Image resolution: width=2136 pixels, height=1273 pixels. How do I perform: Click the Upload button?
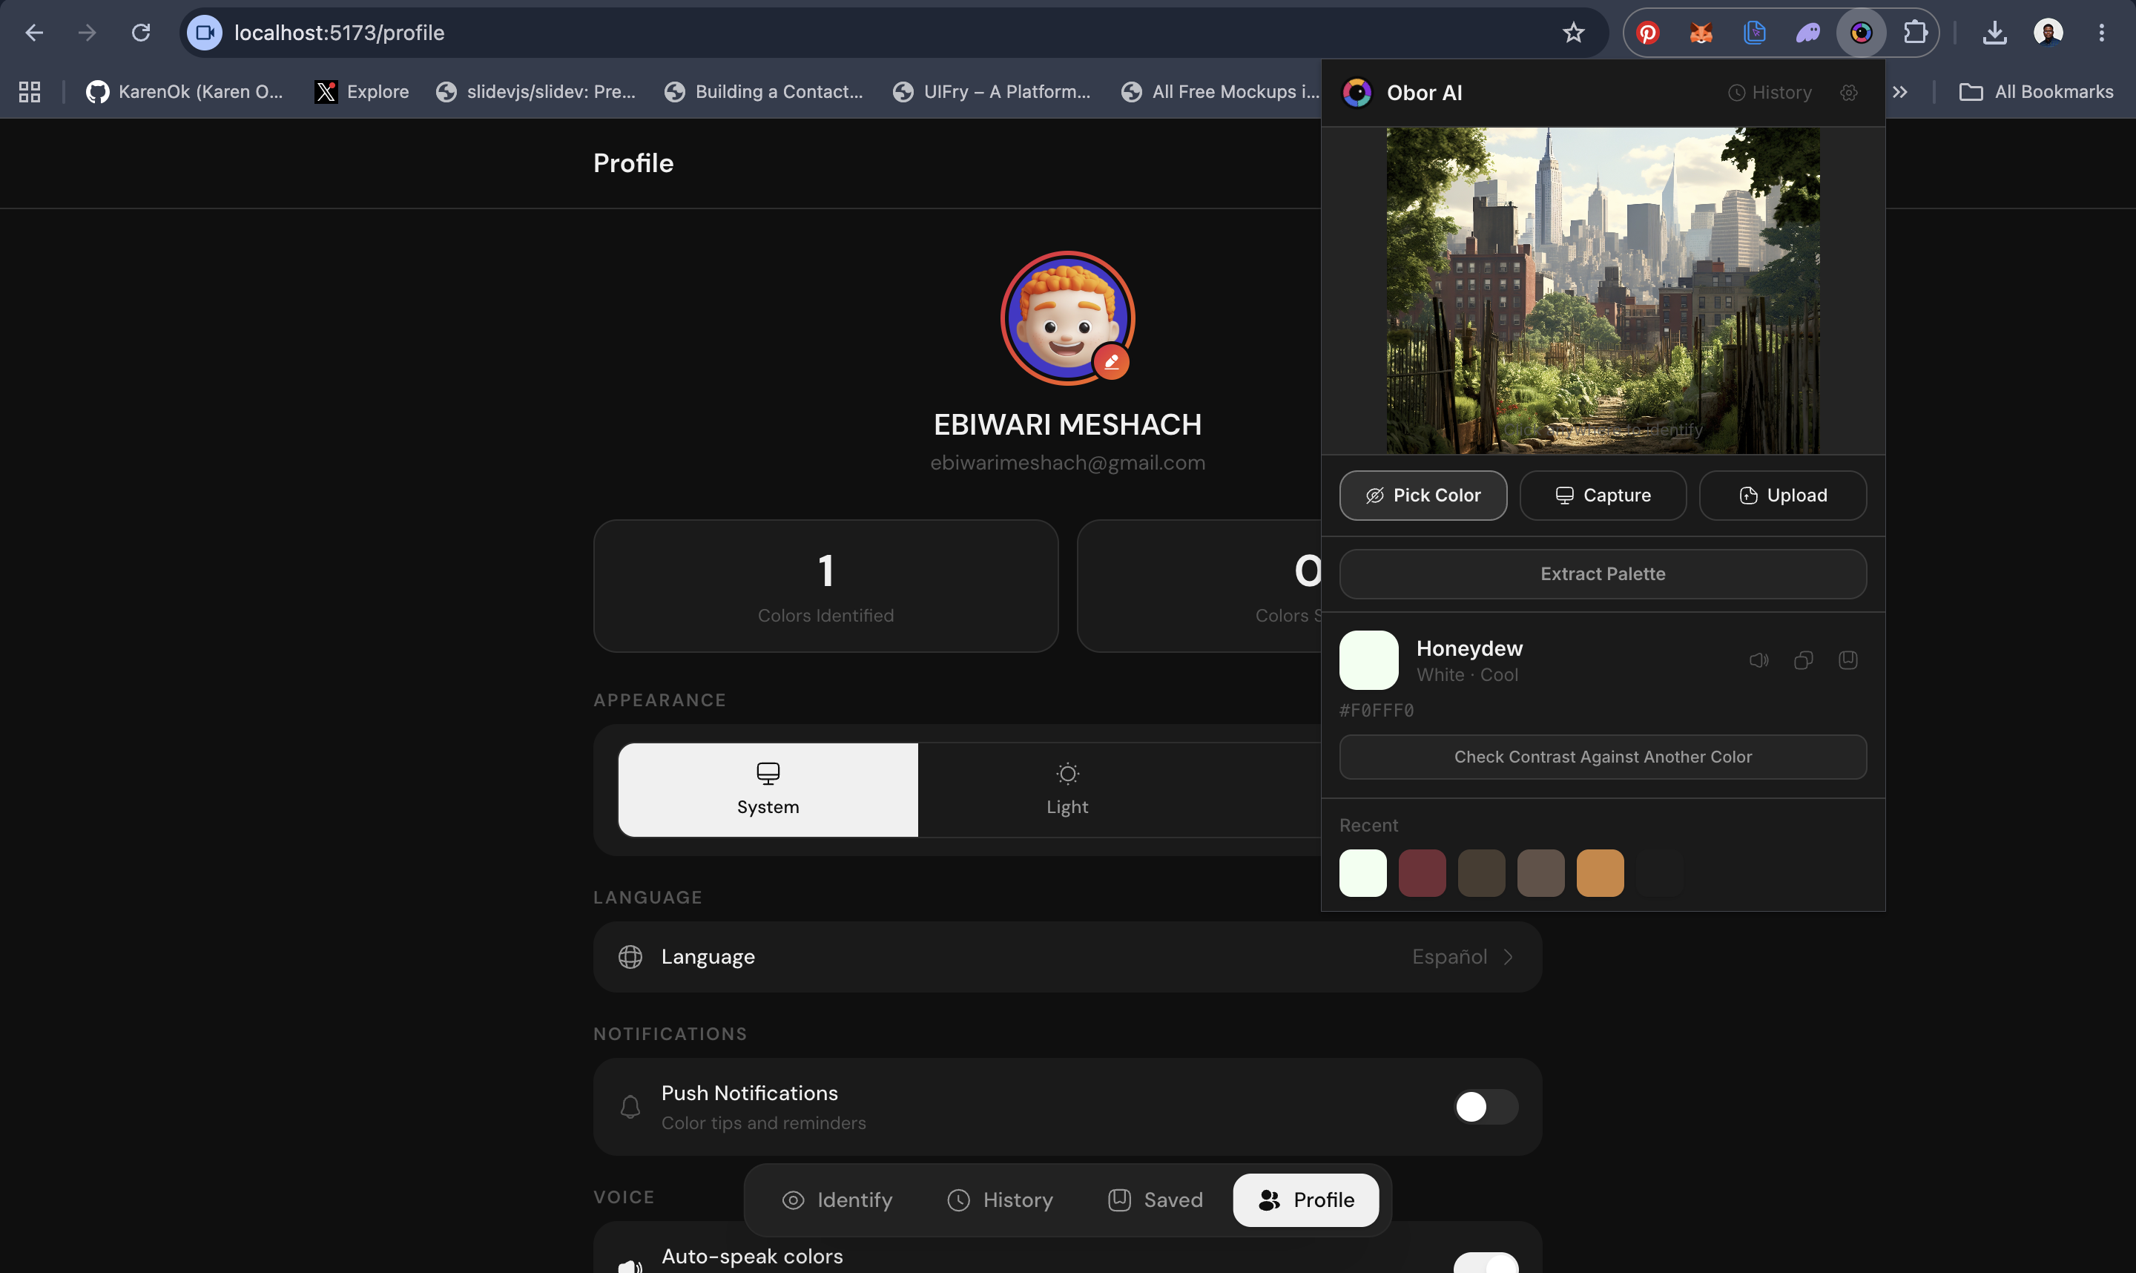(1783, 496)
